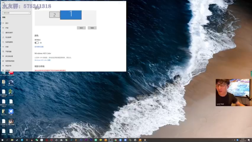The image size is (252, 142).
Task: Launch After Effects from the taskbar
Action: tap(91, 140)
